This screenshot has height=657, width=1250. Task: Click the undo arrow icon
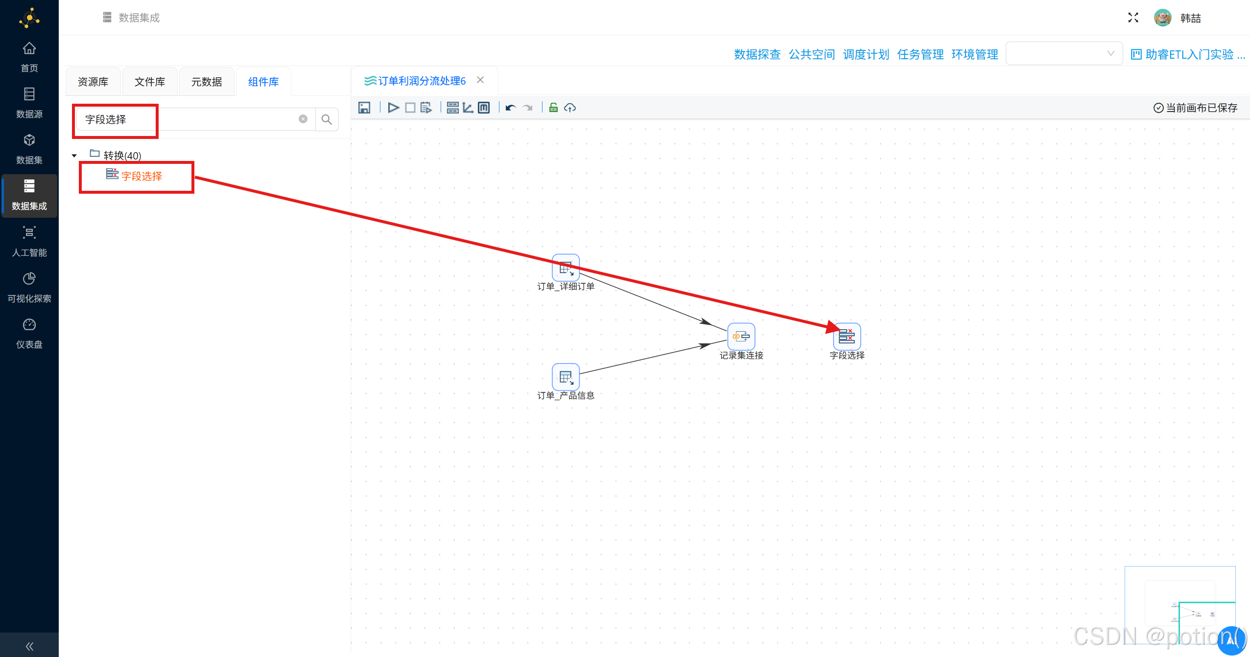tap(510, 108)
